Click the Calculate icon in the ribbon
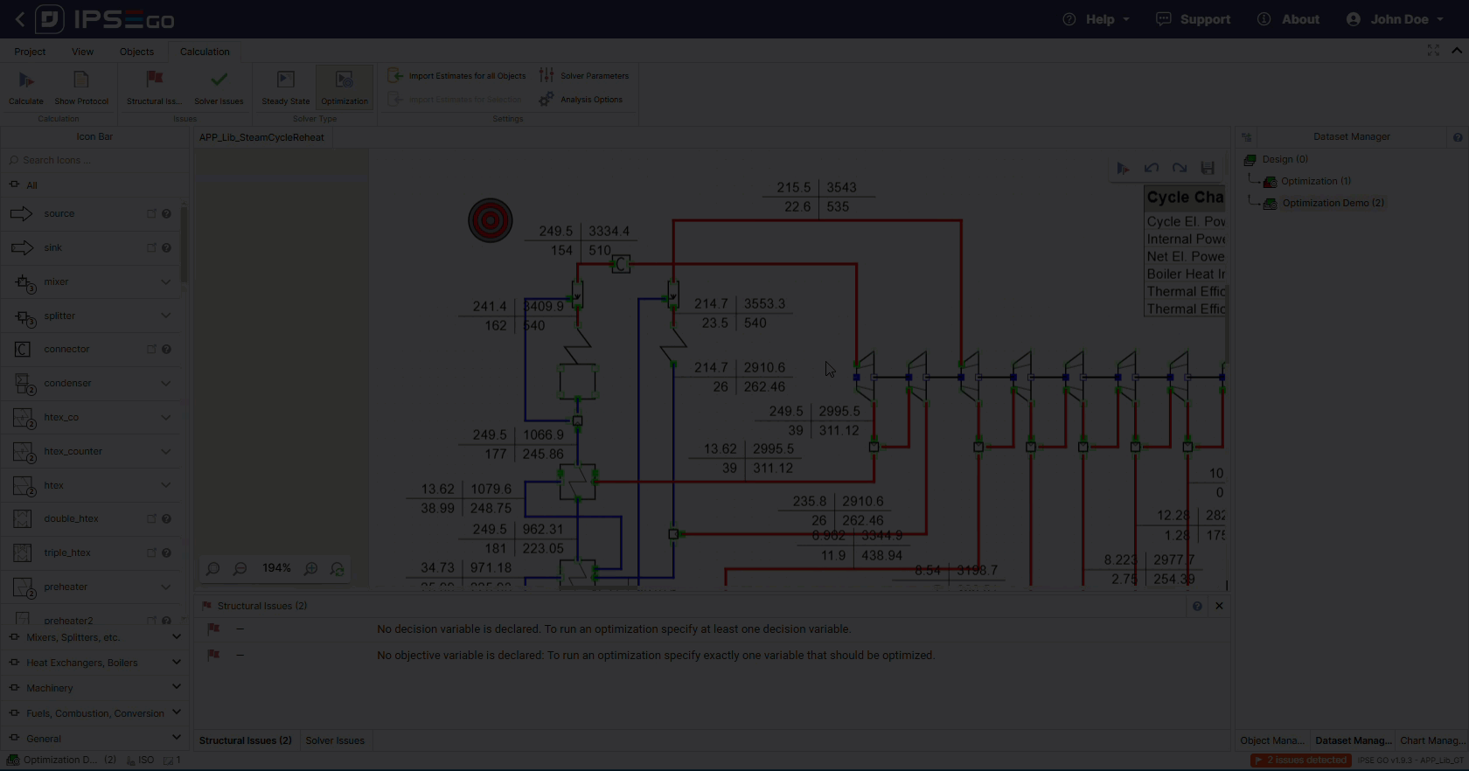 (26, 81)
